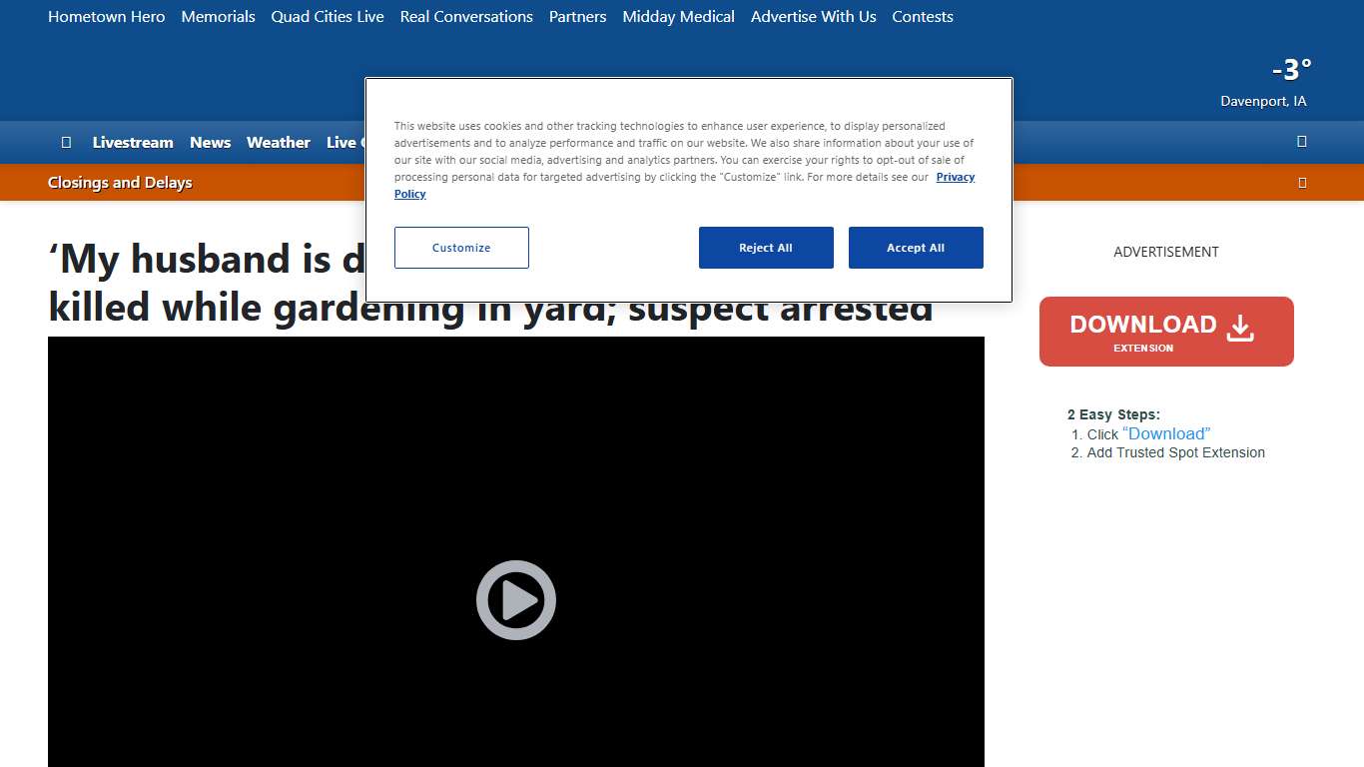Select the video player play control
The width and height of the screenshot is (1364, 767).
click(x=515, y=599)
